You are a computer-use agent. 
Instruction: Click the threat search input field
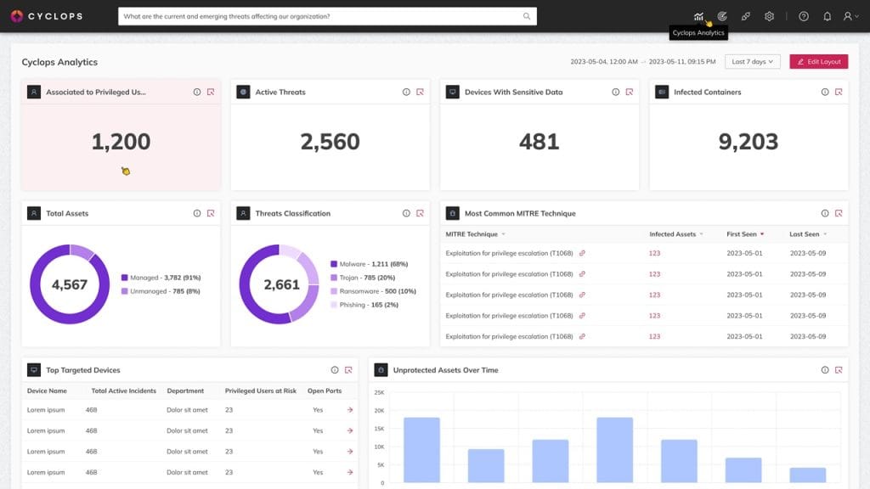(x=321, y=16)
